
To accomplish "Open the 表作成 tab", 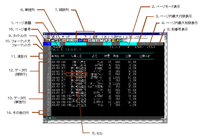I will click(x=66, y=37).
